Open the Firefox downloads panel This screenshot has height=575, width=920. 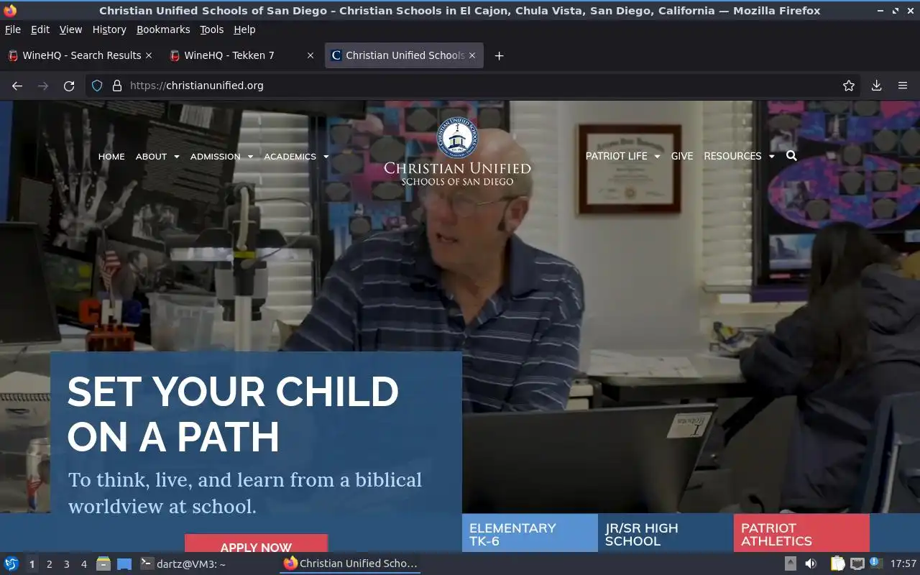(x=876, y=86)
